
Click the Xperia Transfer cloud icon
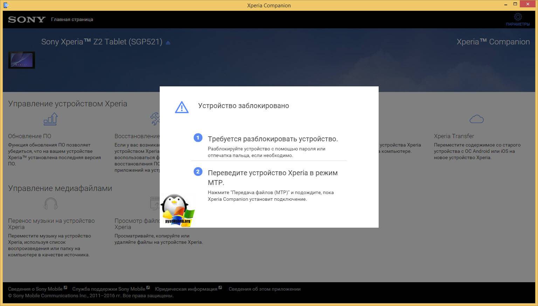click(476, 119)
